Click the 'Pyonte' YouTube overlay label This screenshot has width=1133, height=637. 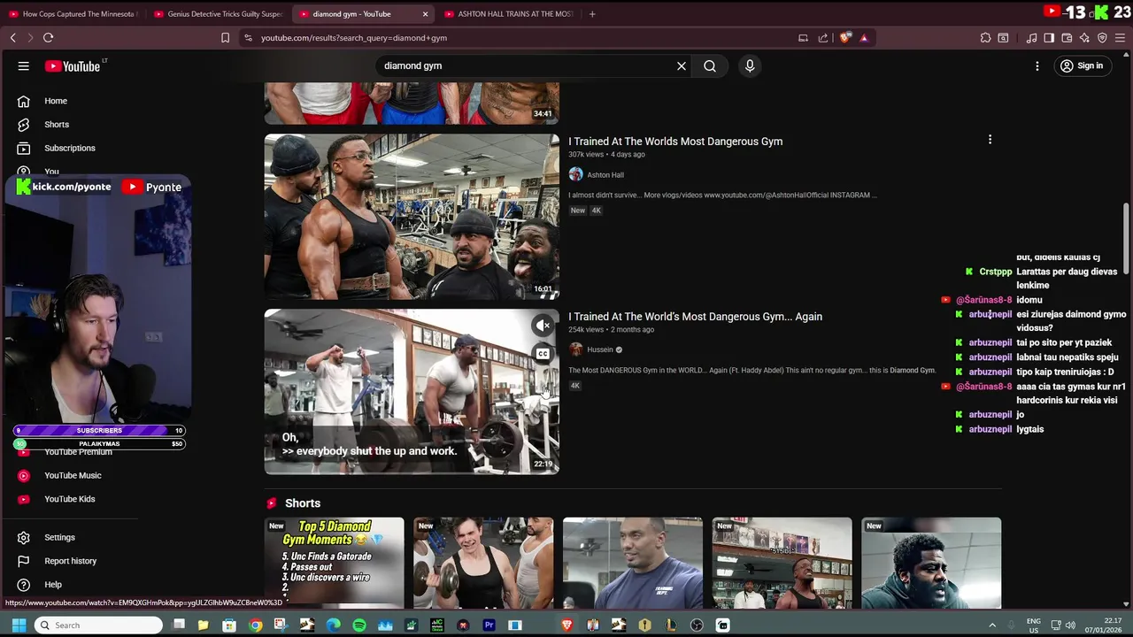coord(152,187)
